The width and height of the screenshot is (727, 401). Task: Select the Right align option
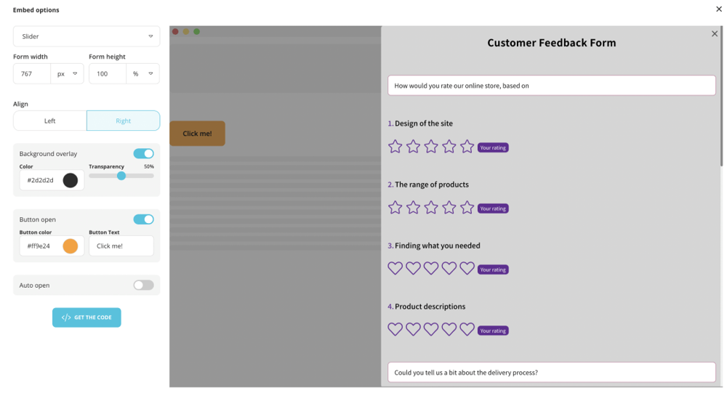coord(123,121)
